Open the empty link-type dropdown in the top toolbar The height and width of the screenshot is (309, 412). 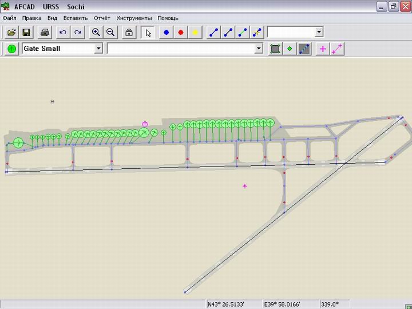coord(319,32)
